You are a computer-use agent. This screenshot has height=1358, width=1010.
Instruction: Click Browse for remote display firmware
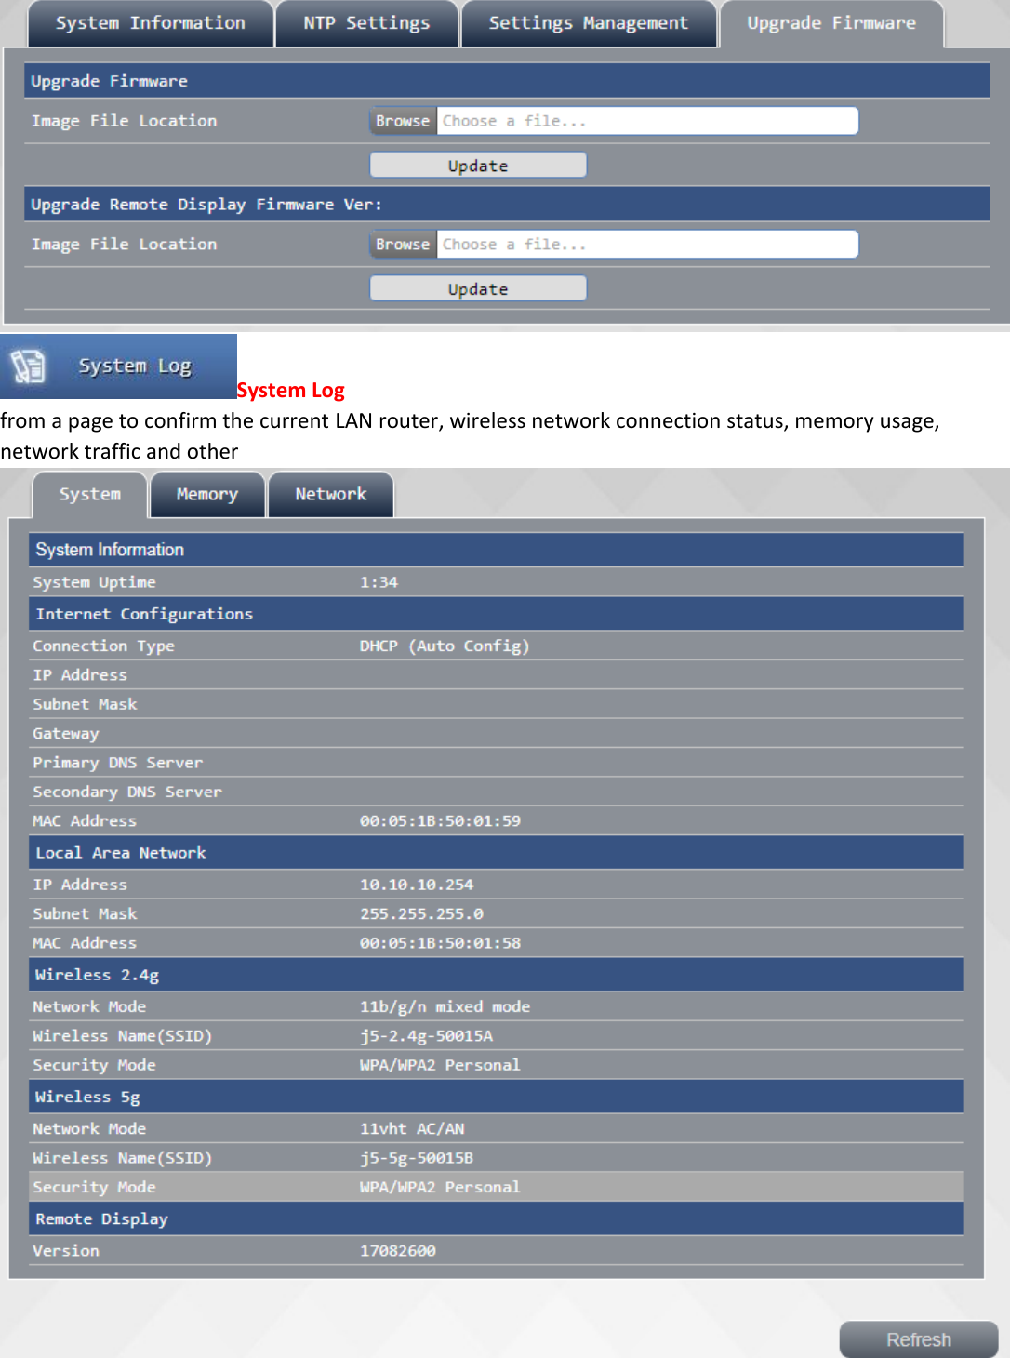coord(402,244)
